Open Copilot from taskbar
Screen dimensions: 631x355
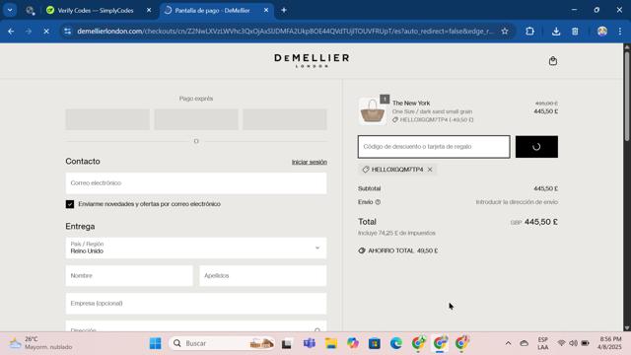[353, 343]
